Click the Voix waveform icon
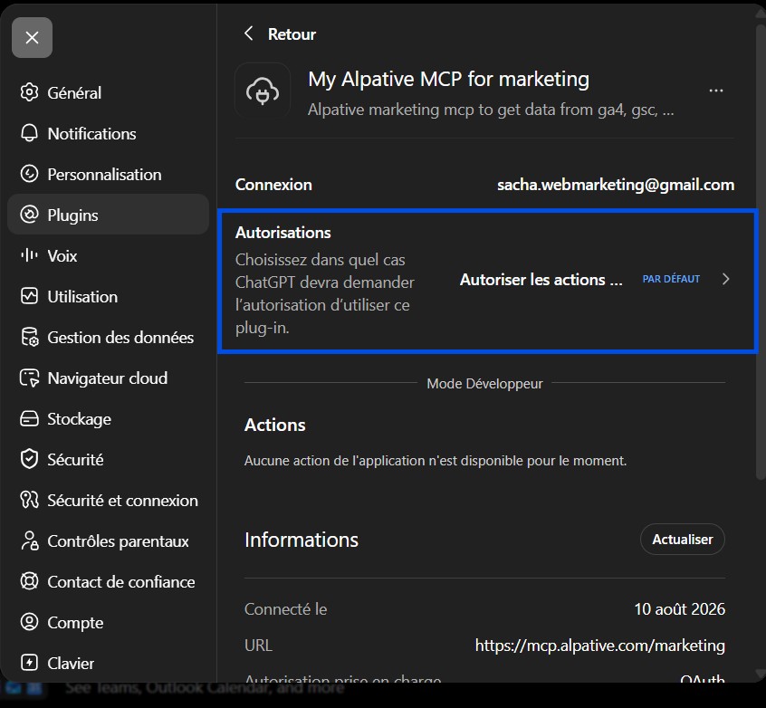This screenshot has width=766, height=708. click(x=29, y=255)
